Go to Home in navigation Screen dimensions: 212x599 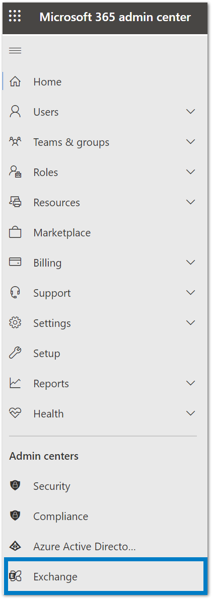(47, 82)
